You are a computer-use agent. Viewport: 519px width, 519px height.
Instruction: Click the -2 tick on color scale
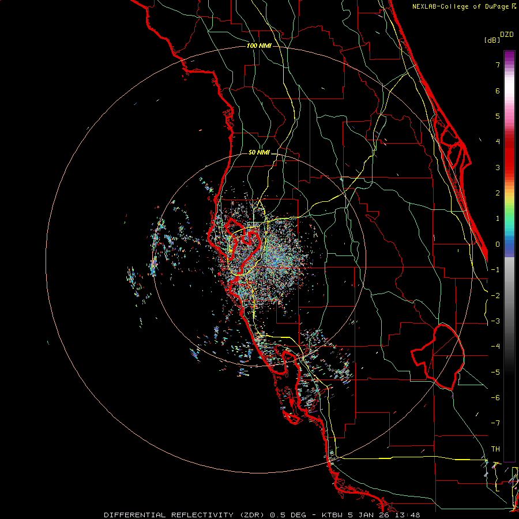[x=495, y=296]
